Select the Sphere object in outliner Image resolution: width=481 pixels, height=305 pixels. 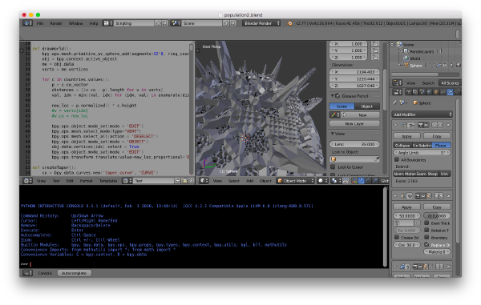point(416,66)
